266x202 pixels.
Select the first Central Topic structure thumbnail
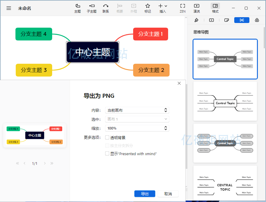pyautogui.click(x=225, y=59)
